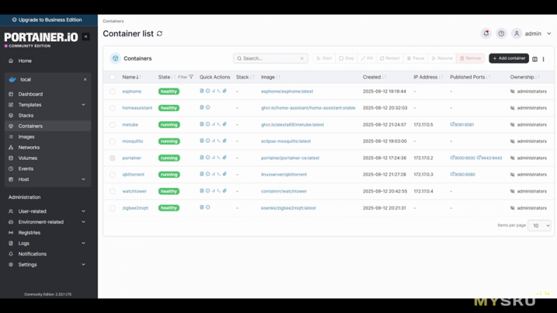The height and width of the screenshot is (313, 557).
Task: Sort by the Created column
Action: [375, 77]
